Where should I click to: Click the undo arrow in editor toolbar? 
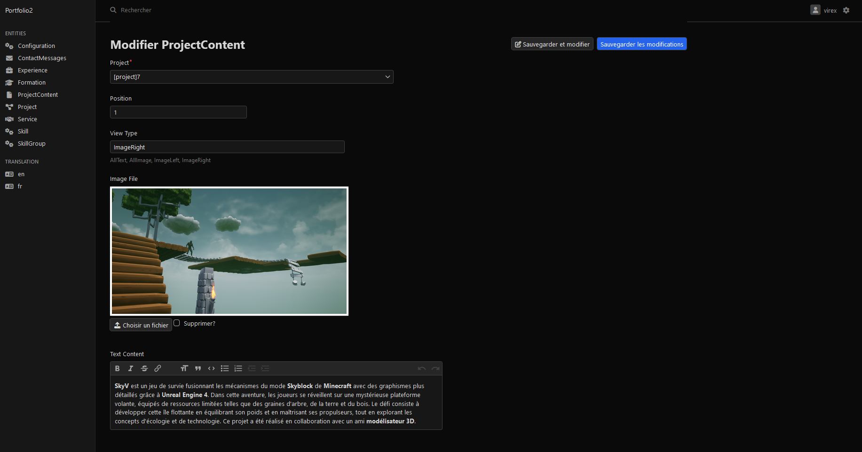tap(422, 368)
